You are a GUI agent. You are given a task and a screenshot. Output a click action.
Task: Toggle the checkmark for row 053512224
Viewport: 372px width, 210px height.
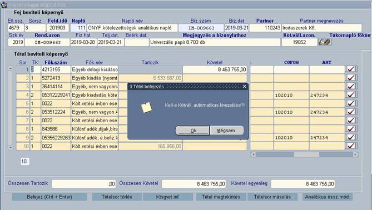351,112
